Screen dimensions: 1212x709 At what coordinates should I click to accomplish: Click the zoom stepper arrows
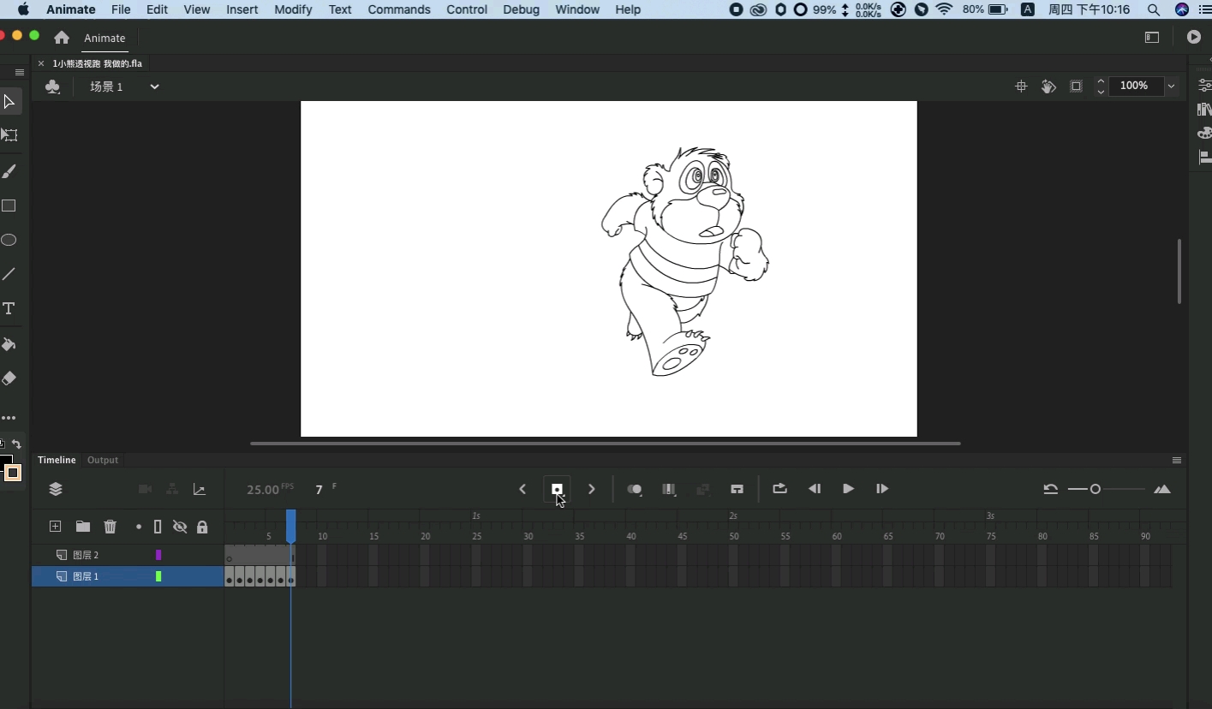pos(1101,86)
